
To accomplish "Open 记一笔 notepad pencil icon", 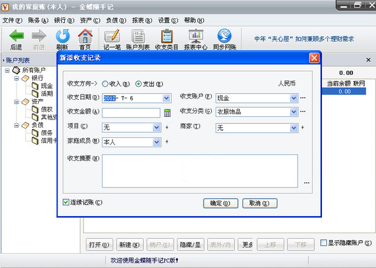I will [112, 36].
